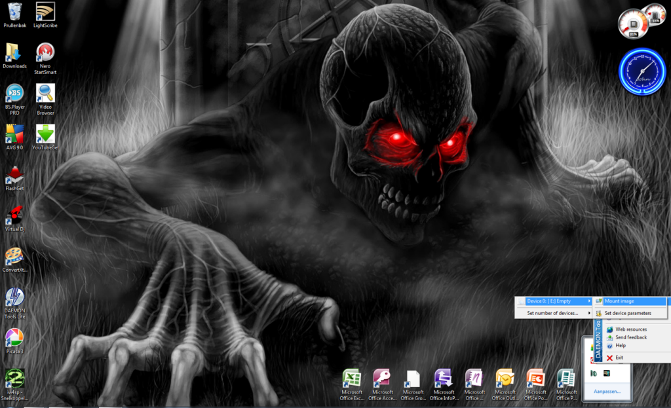671x408 pixels.
Task: Launch Nero StartSmart shortcut
Action: [45, 58]
